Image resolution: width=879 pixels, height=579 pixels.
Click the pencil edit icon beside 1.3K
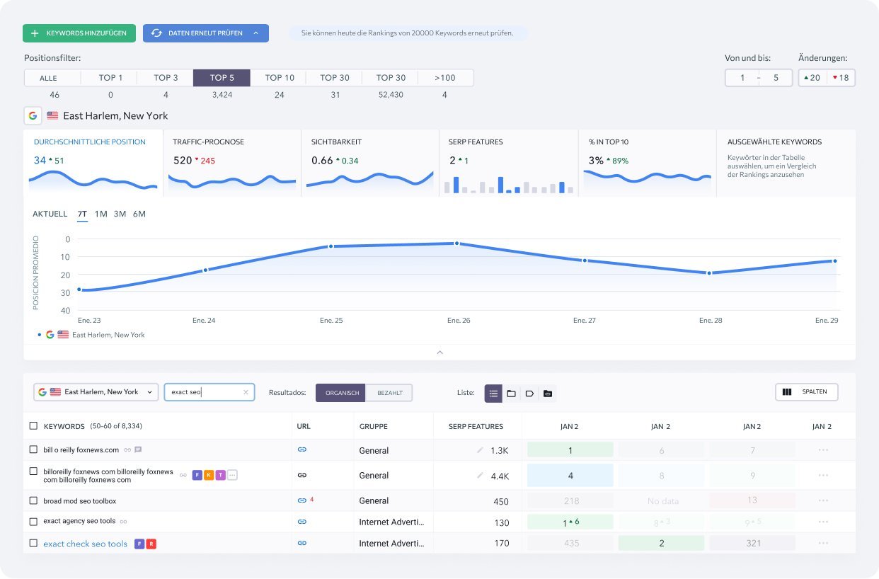(481, 450)
